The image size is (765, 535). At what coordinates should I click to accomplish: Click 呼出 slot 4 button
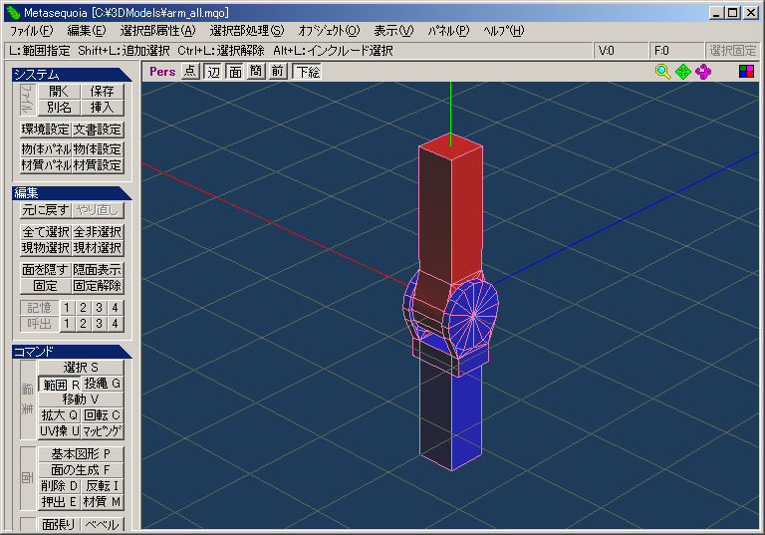point(116,323)
